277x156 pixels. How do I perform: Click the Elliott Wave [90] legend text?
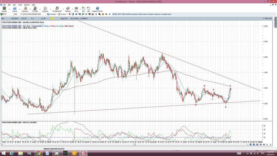pyautogui.click(x=19, y=28)
